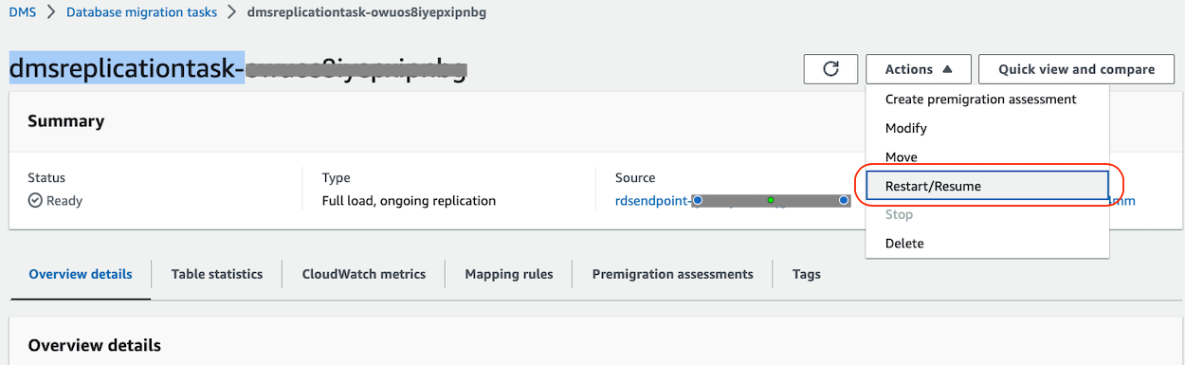The width and height of the screenshot is (1185, 365).
Task: Open Premigration assessments tab
Action: pos(673,274)
